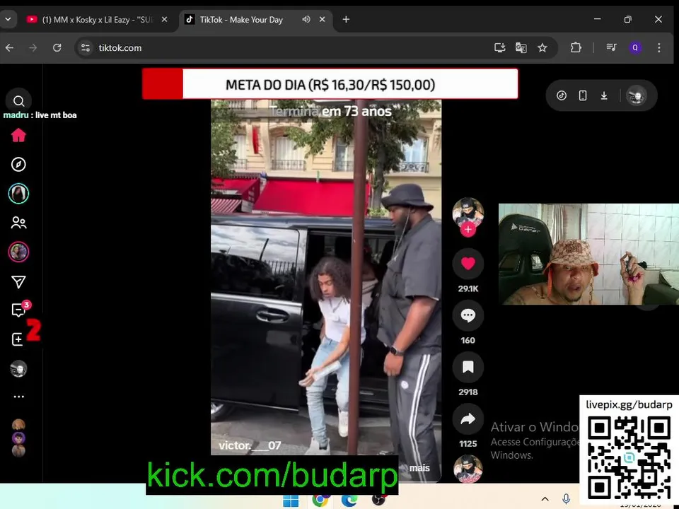This screenshot has width=679, height=509.
Task: Click the Get app phone icon
Action: click(583, 95)
